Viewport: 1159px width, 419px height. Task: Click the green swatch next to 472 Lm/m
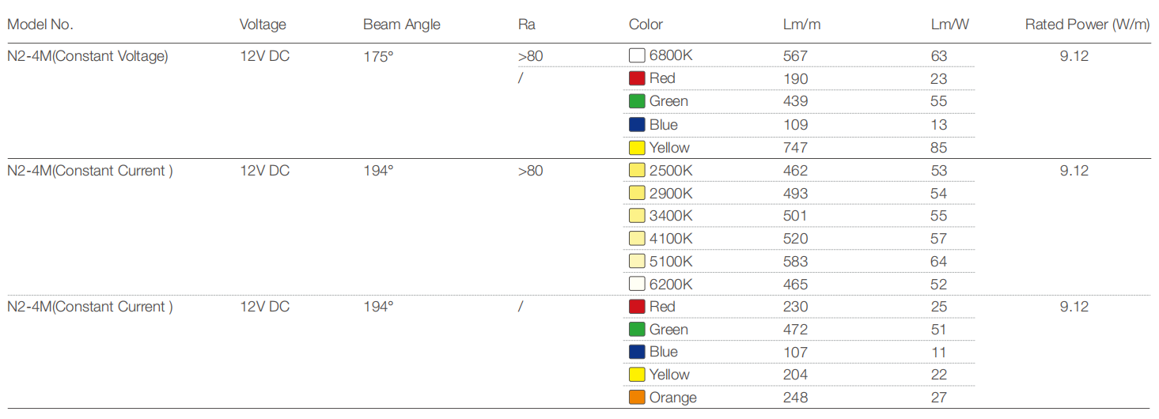pos(637,330)
